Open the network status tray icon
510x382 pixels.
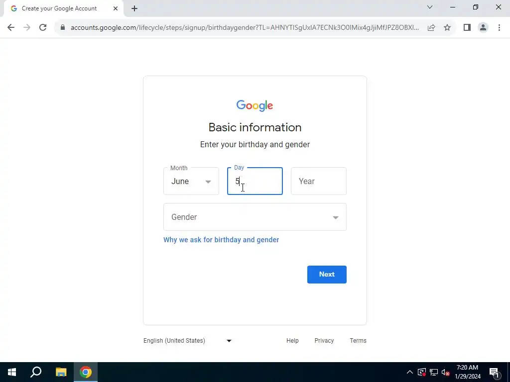[x=434, y=372]
